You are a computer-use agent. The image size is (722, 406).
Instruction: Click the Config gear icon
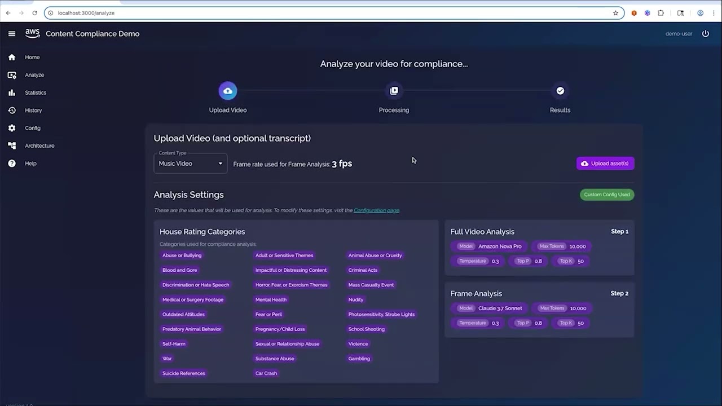pos(12,128)
